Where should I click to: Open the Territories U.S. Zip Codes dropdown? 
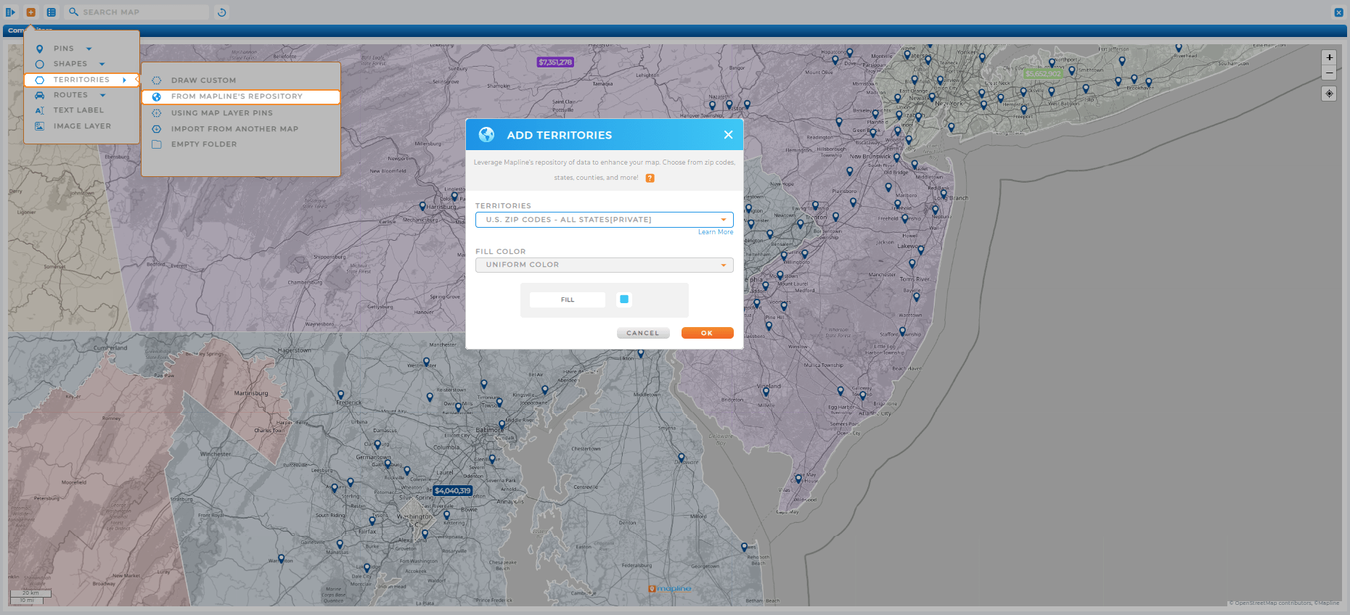pos(605,220)
